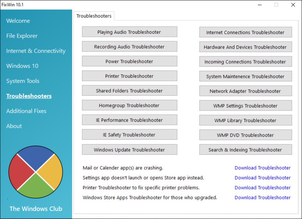
Task: Start WMP DVD Troubleshooter
Action: (x=245, y=135)
